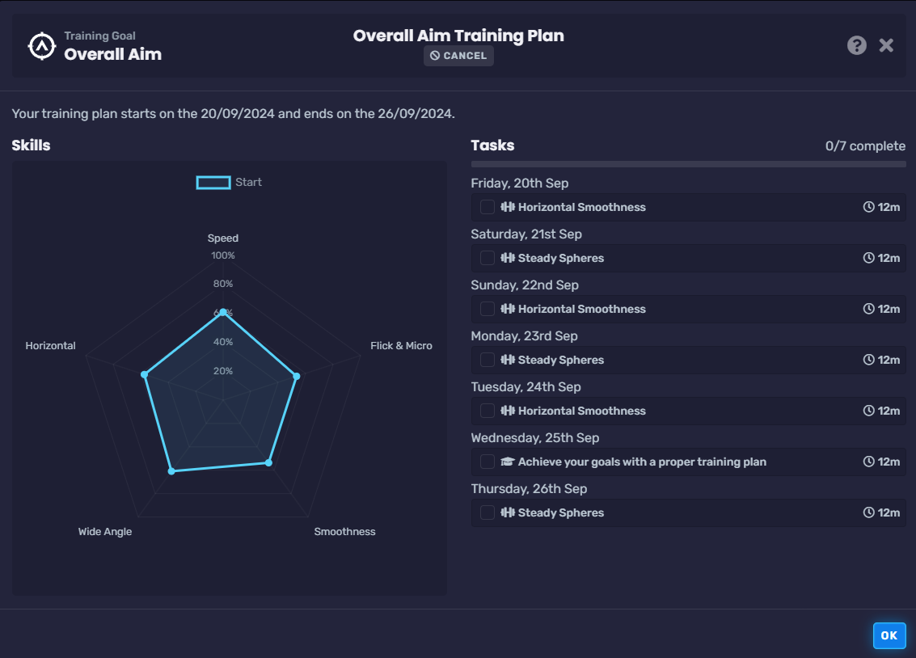The width and height of the screenshot is (916, 658).
Task: Click clock icon on Saturday's Steady Spheres task
Action: [x=869, y=258]
